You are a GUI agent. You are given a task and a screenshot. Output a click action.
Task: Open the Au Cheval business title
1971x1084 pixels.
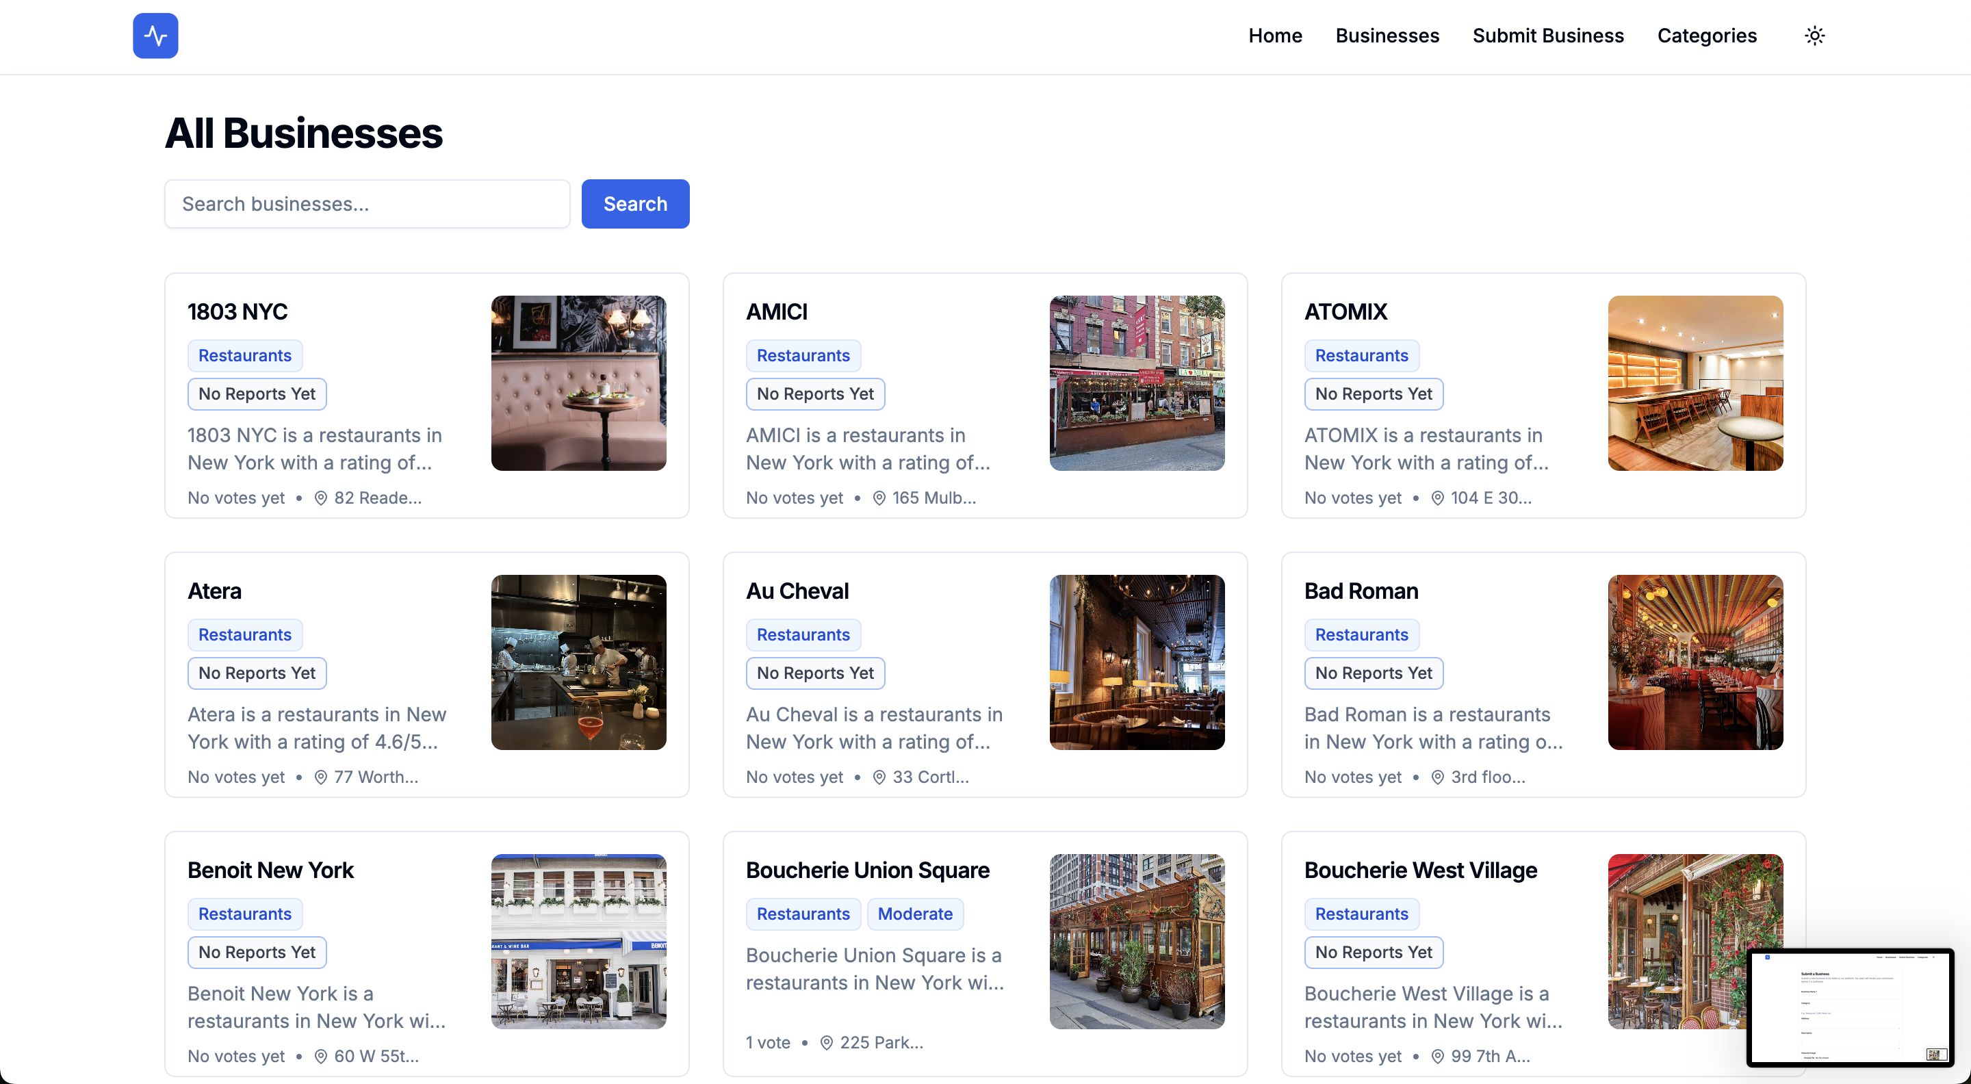click(x=797, y=591)
